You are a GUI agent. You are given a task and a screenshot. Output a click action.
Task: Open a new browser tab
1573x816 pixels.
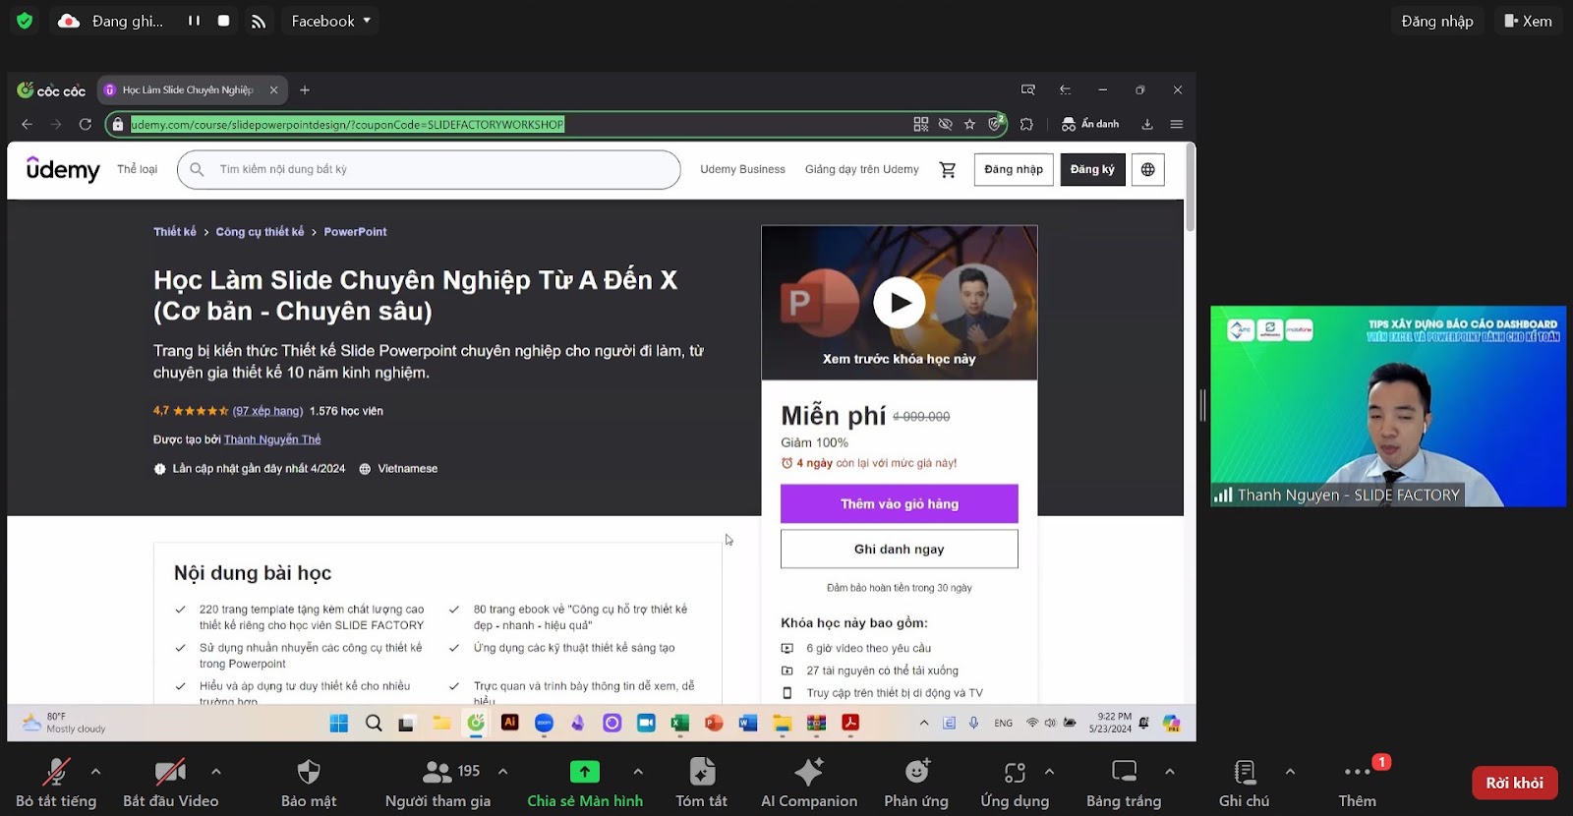pos(305,89)
